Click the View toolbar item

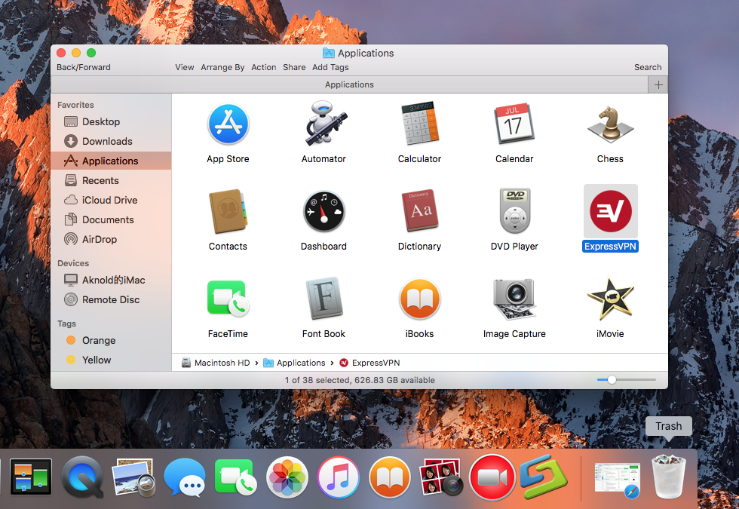coord(185,67)
